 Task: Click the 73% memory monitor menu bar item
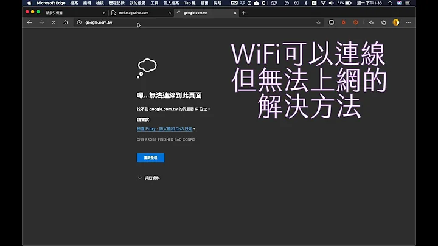coord(274,3)
